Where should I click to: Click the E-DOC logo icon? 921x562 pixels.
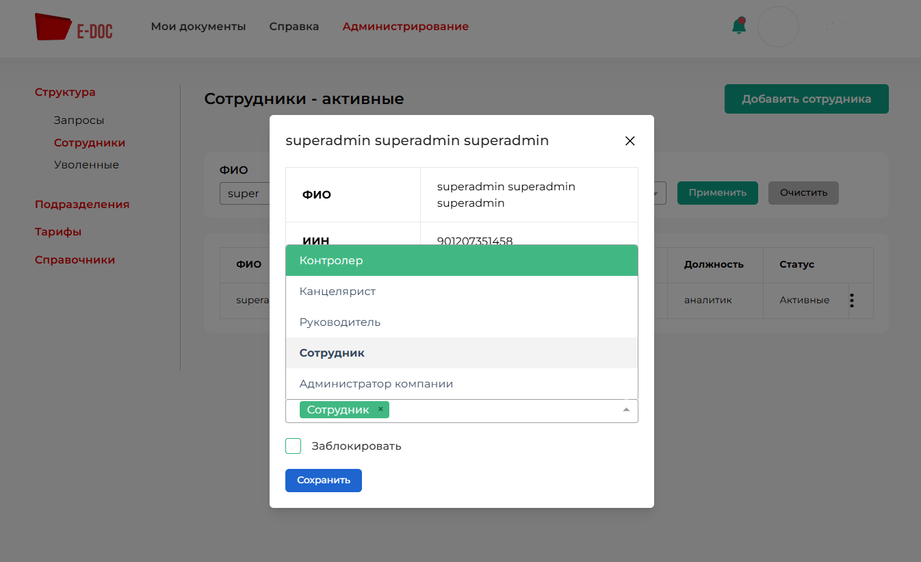[x=53, y=27]
